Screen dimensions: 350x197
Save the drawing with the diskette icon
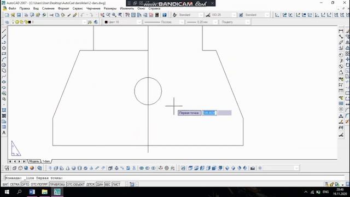19,15
